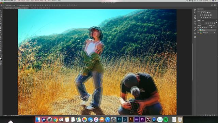Click the search icon in options bar
The image size is (218, 123).
(212, 5)
